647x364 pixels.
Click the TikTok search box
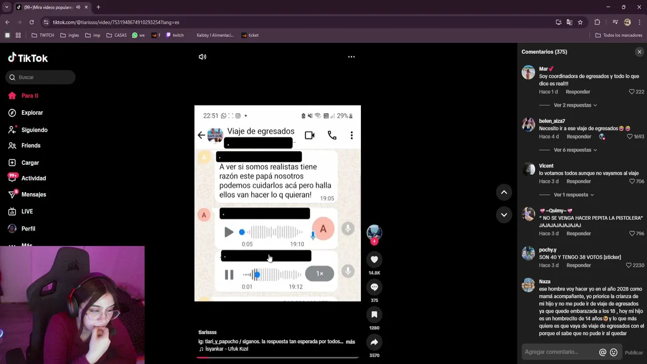click(41, 77)
